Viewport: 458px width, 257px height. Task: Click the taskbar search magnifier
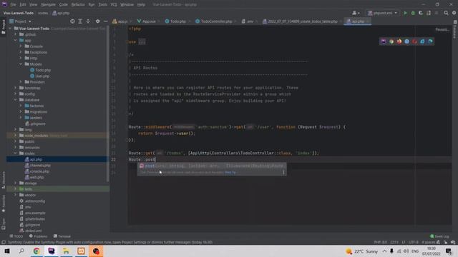pyautogui.click(x=21, y=251)
